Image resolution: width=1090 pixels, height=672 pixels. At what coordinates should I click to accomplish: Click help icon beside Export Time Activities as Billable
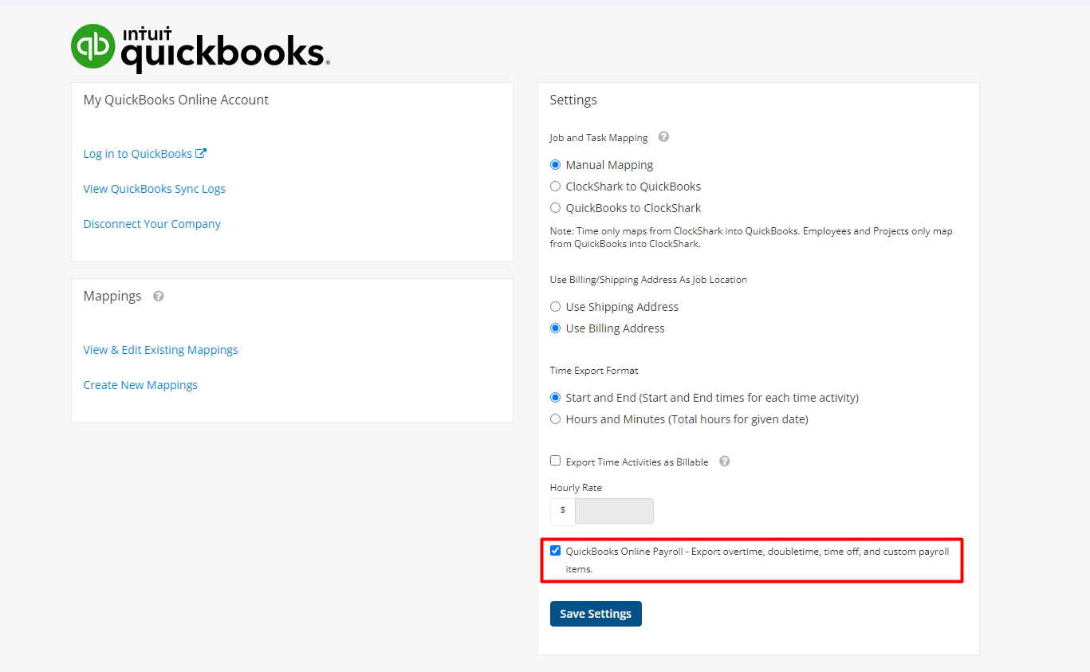coord(724,461)
